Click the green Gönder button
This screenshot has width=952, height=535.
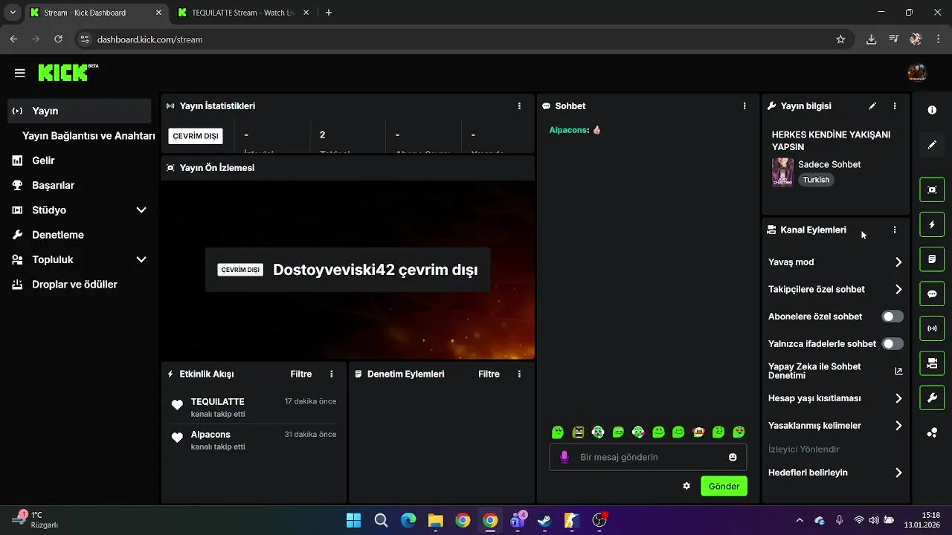pyautogui.click(x=724, y=486)
